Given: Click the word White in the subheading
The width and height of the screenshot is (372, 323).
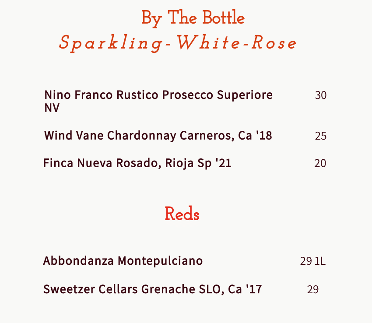Looking at the screenshot, I should [x=208, y=42].
